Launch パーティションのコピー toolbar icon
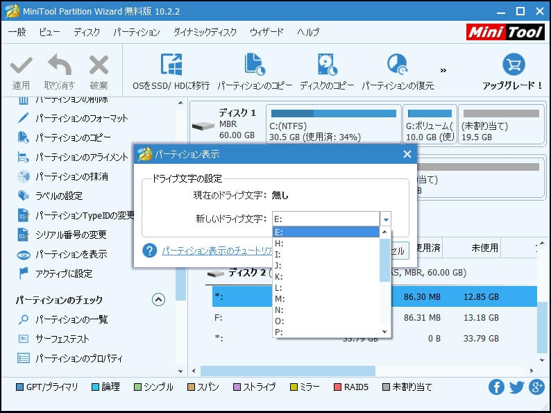This screenshot has height=413, width=551. [x=255, y=65]
